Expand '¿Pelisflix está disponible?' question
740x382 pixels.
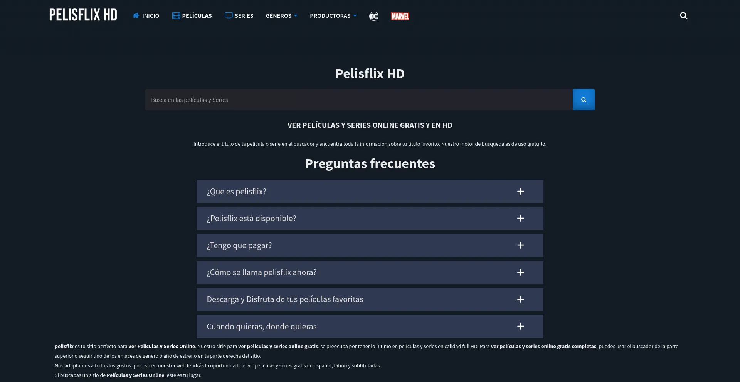tap(370, 218)
